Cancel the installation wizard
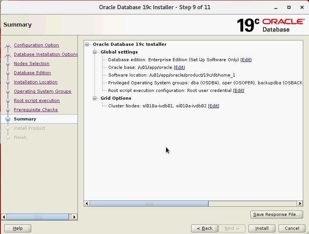The height and width of the screenshot is (234, 309). (292, 228)
